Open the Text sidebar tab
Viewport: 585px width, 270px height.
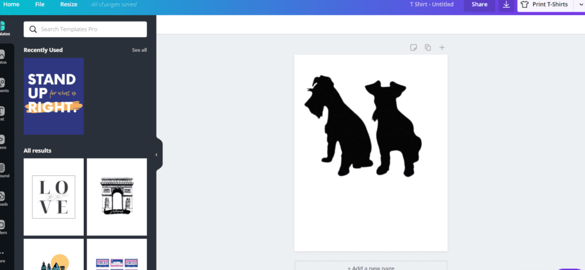tap(3, 114)
